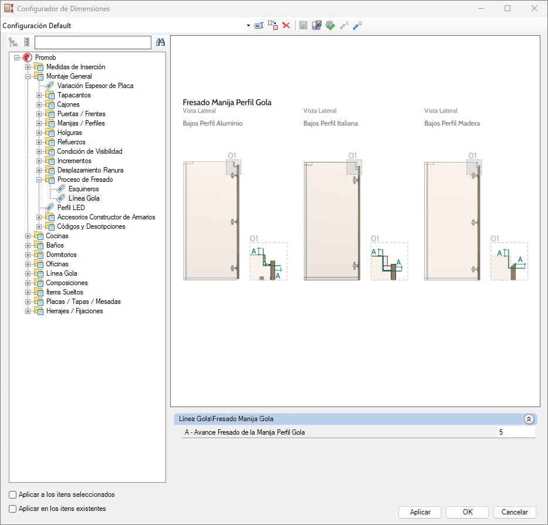Click the expand all tree icon
548x525 pixels.
pyautogui.click(x=13, y=42)
